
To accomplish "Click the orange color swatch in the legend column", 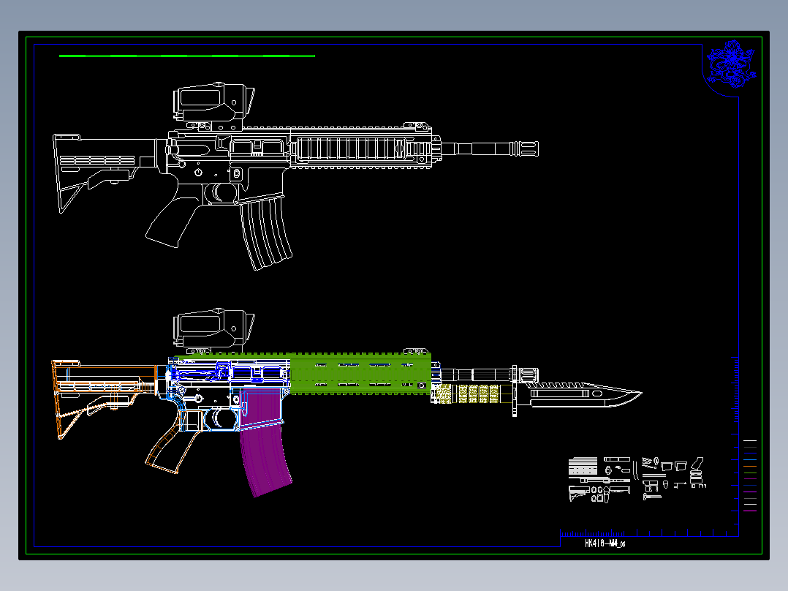I will click(x=750, y=467).
